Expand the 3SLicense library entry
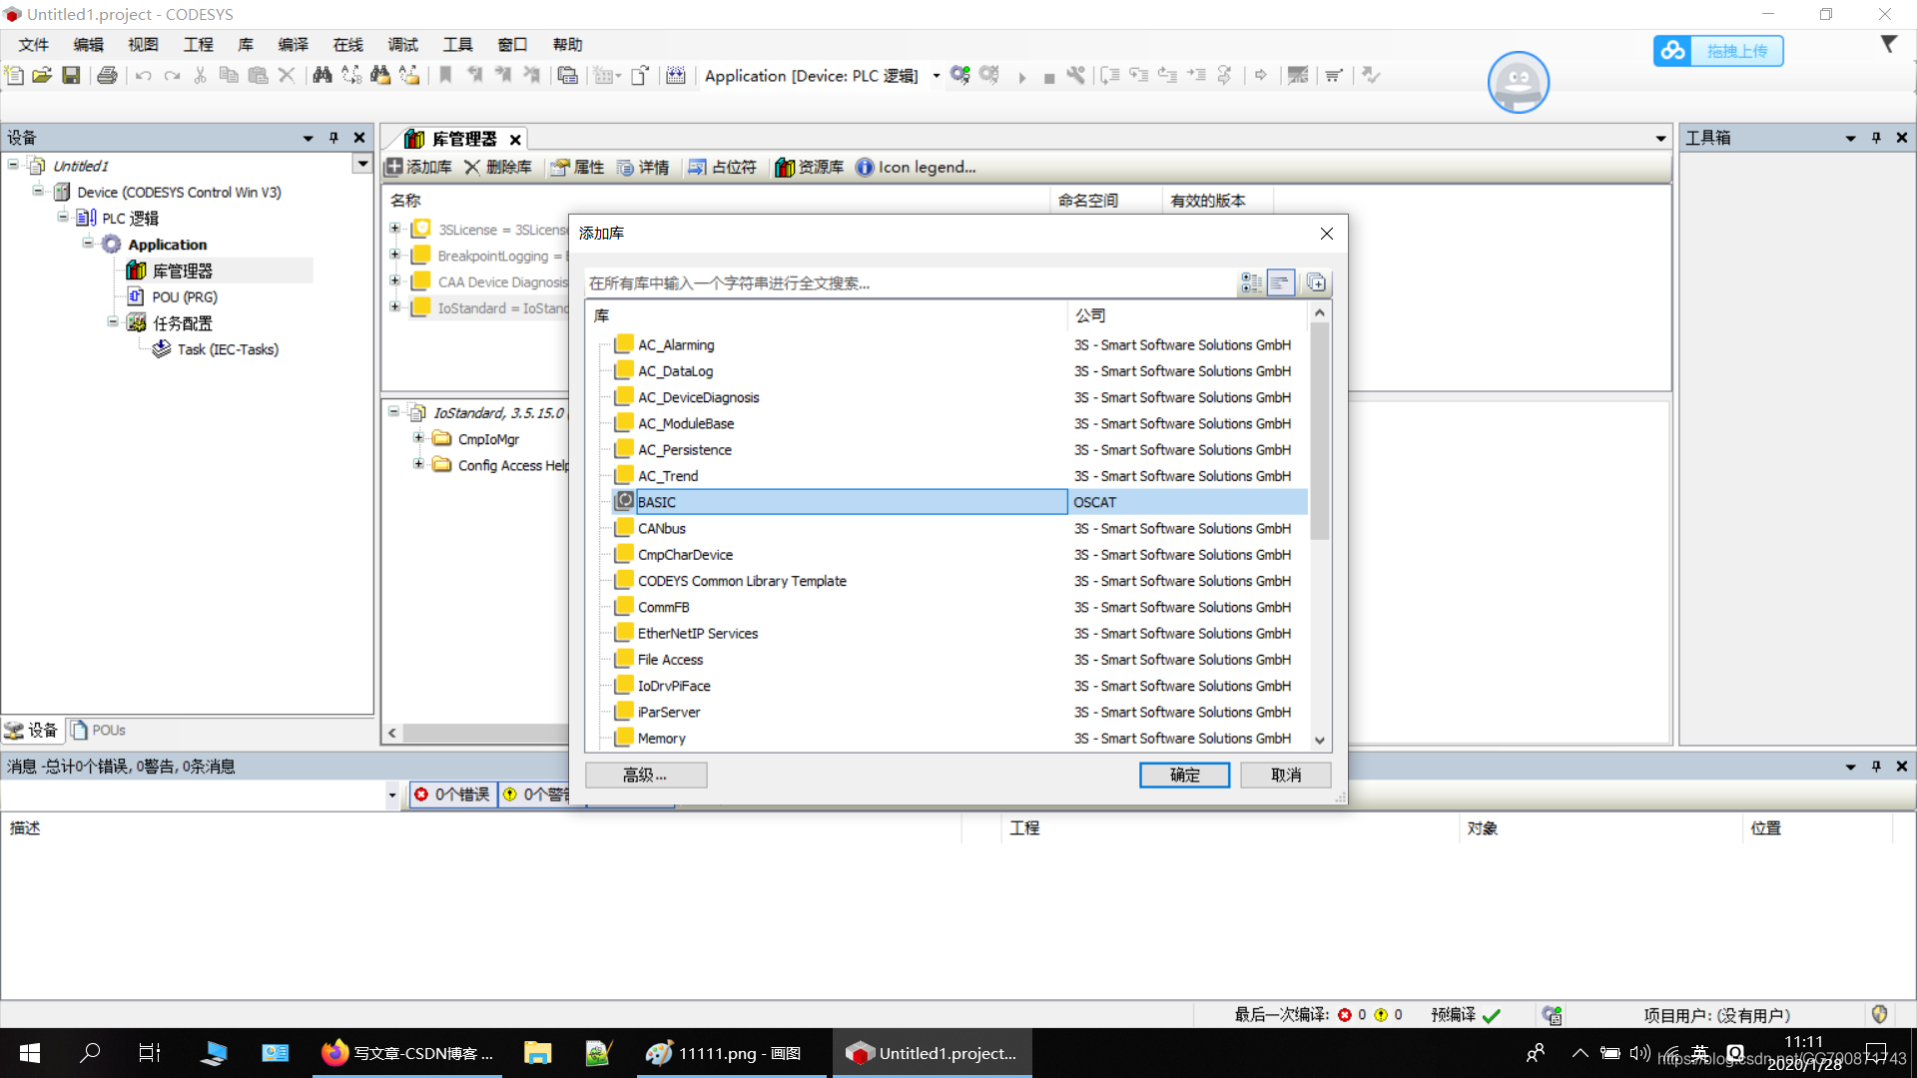 coord(395,229)
